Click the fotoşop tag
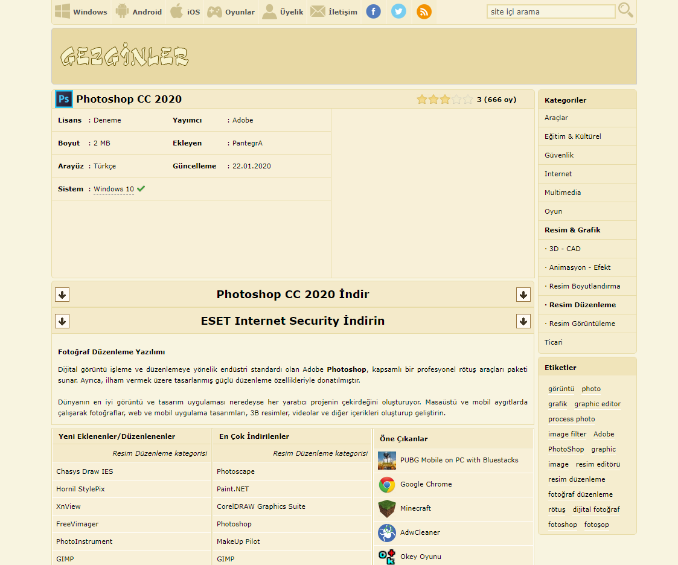 click(596, 525)
